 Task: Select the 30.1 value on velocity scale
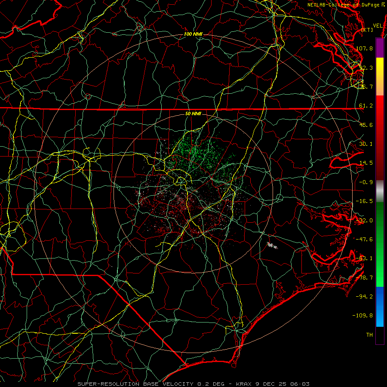[366, 144]
